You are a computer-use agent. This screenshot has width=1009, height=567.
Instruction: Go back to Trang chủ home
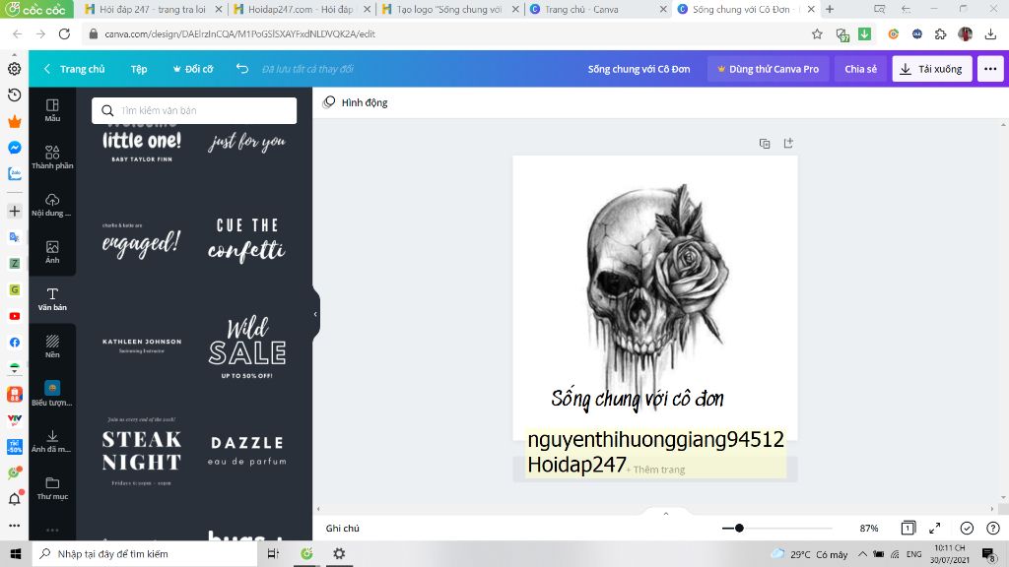pos(75,69)
